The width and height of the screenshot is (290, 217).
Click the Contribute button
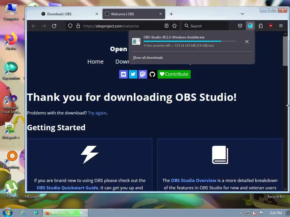(174, 74)
